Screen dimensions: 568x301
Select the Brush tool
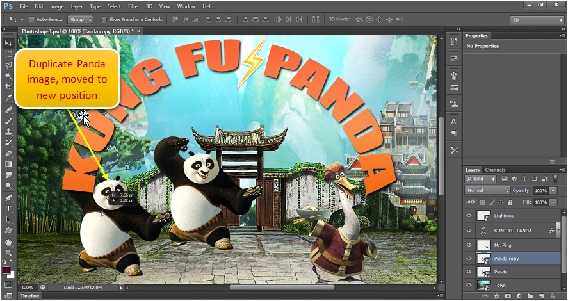click(8, 120)
